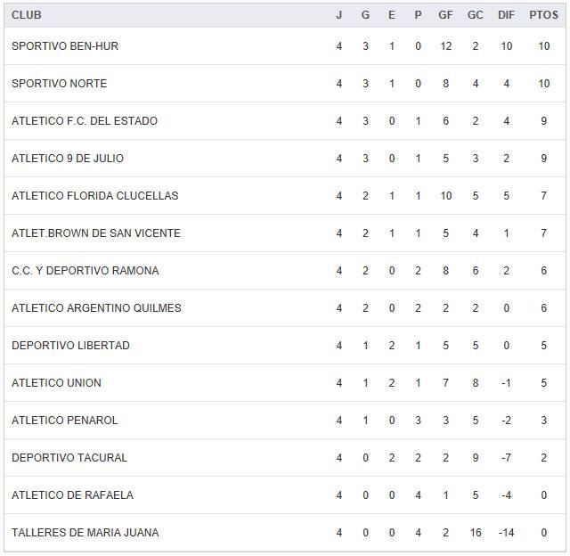
Task: Click the J games-played column header
Action: coord(338,15)
